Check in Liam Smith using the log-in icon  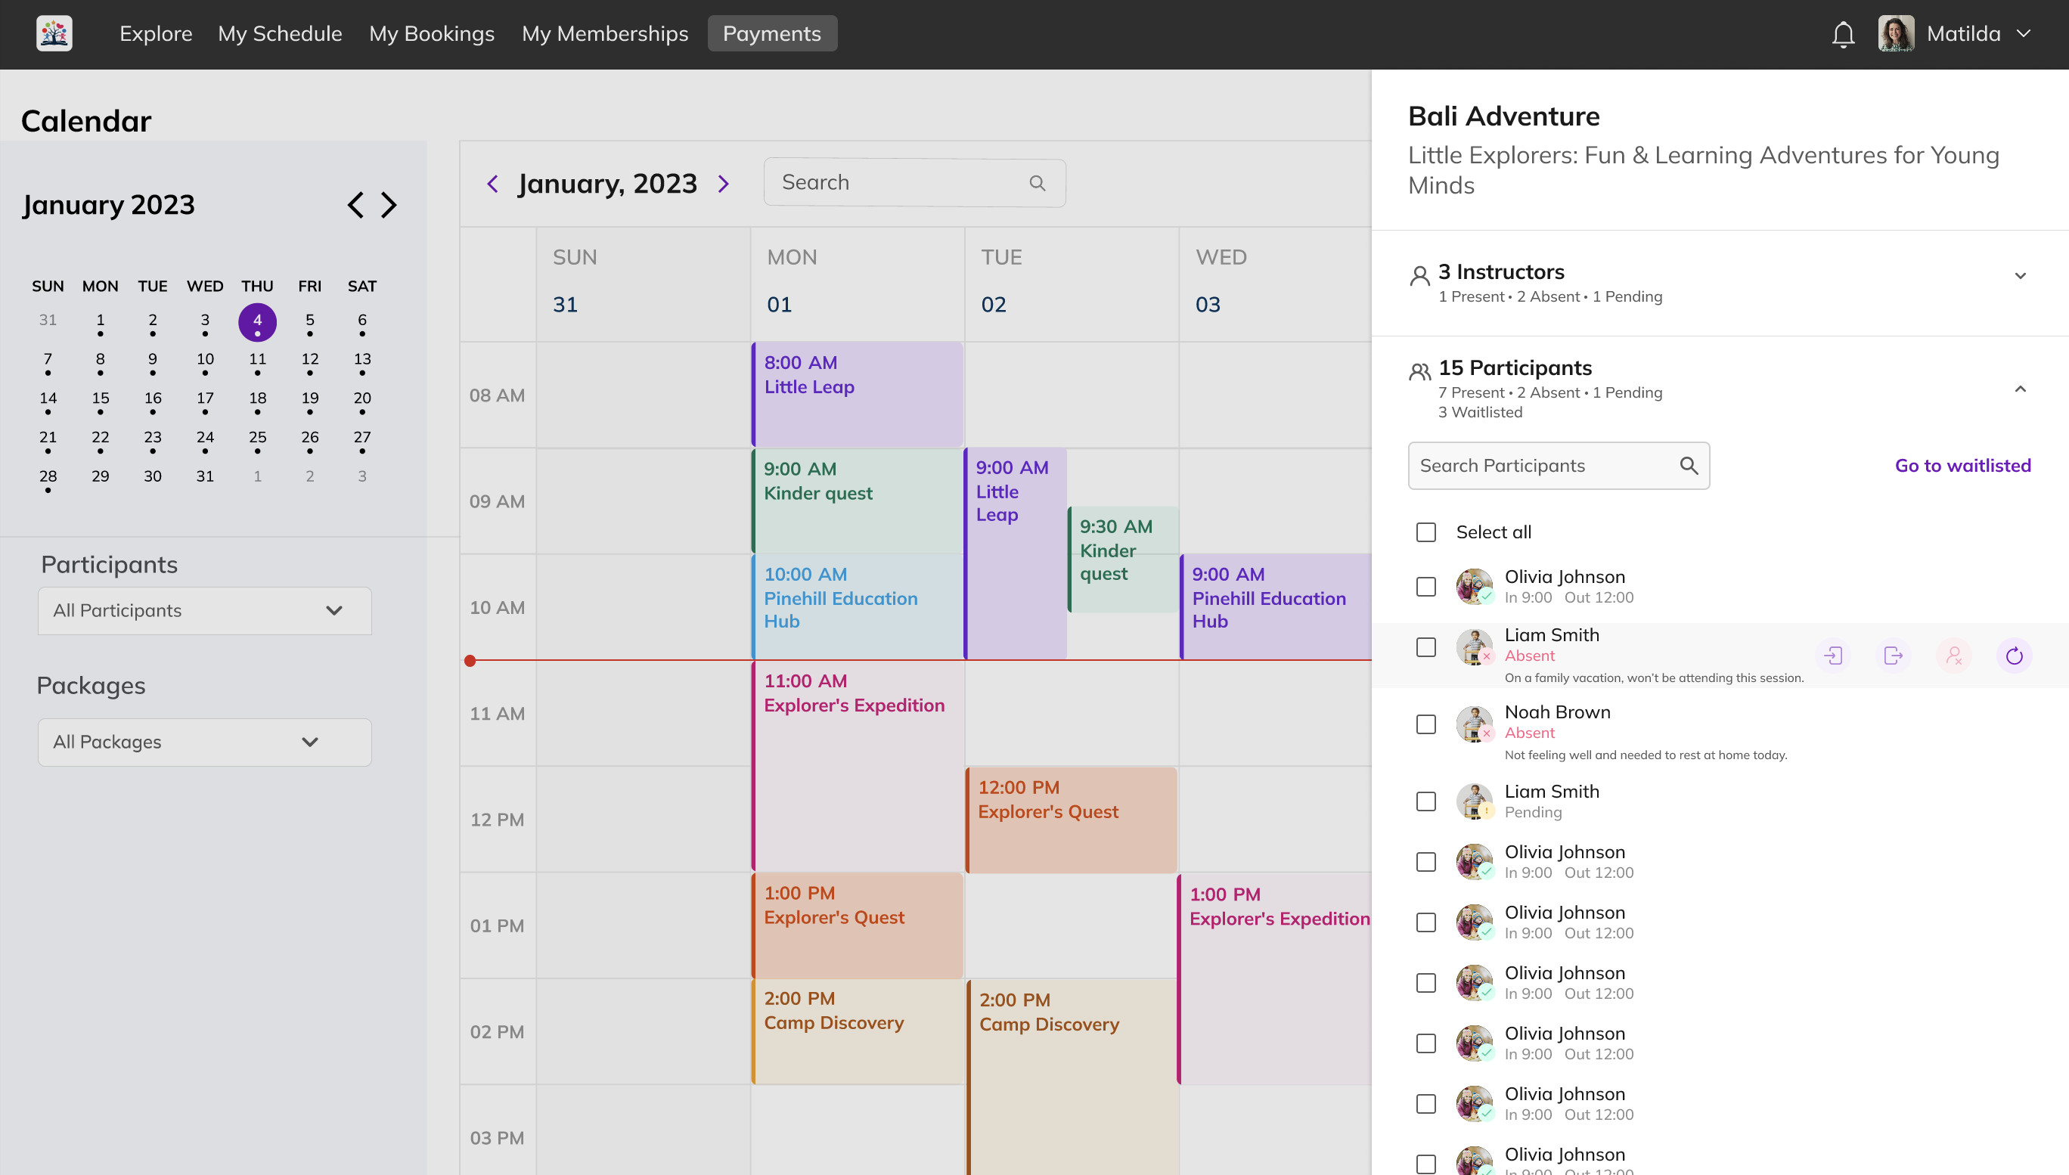pos(1834,656)
